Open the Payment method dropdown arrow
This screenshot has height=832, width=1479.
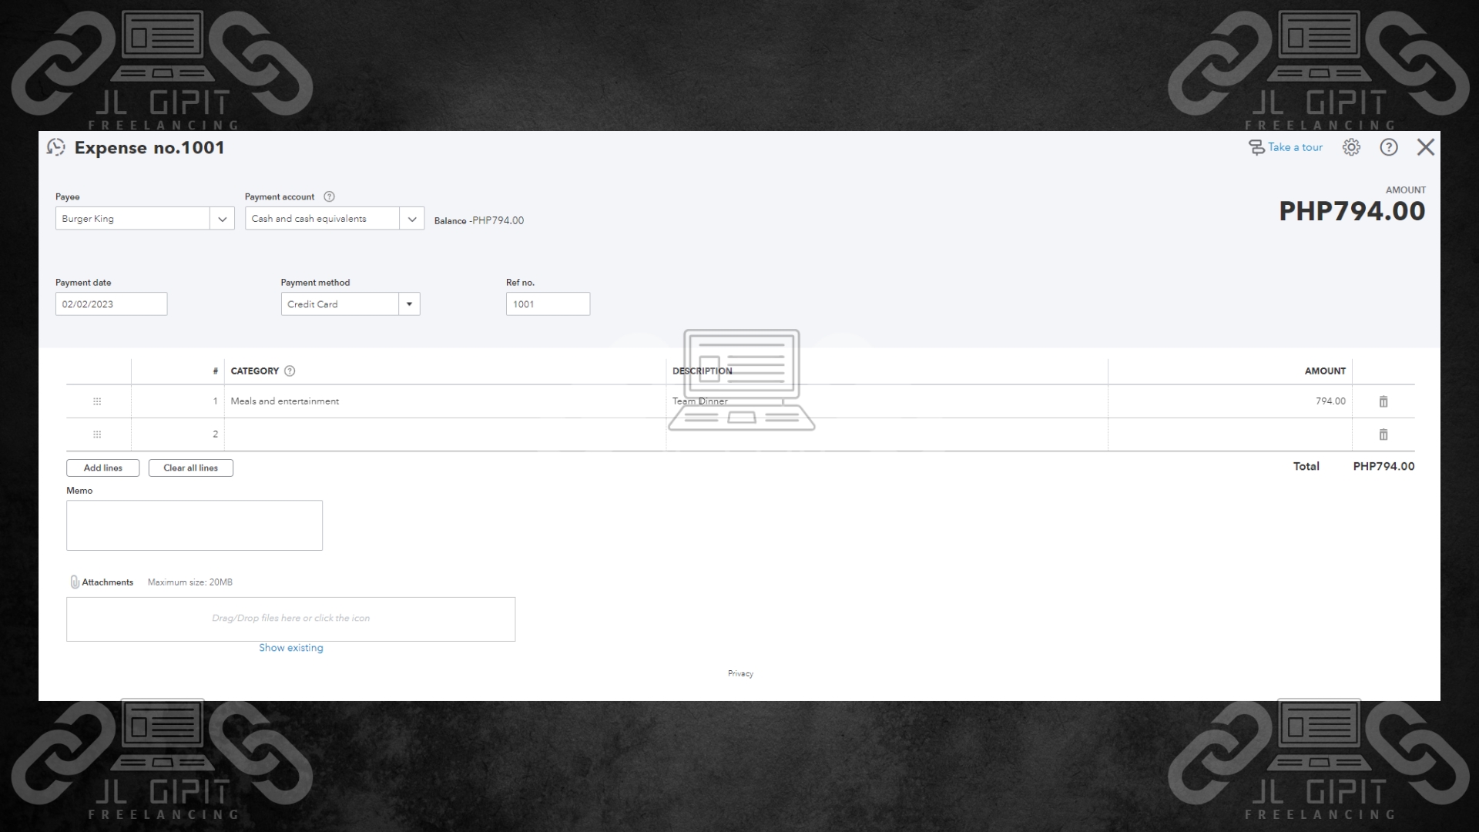409,304
